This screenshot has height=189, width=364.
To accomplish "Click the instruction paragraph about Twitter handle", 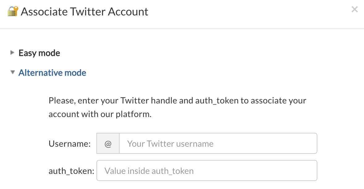I will [x=177, y=107].
